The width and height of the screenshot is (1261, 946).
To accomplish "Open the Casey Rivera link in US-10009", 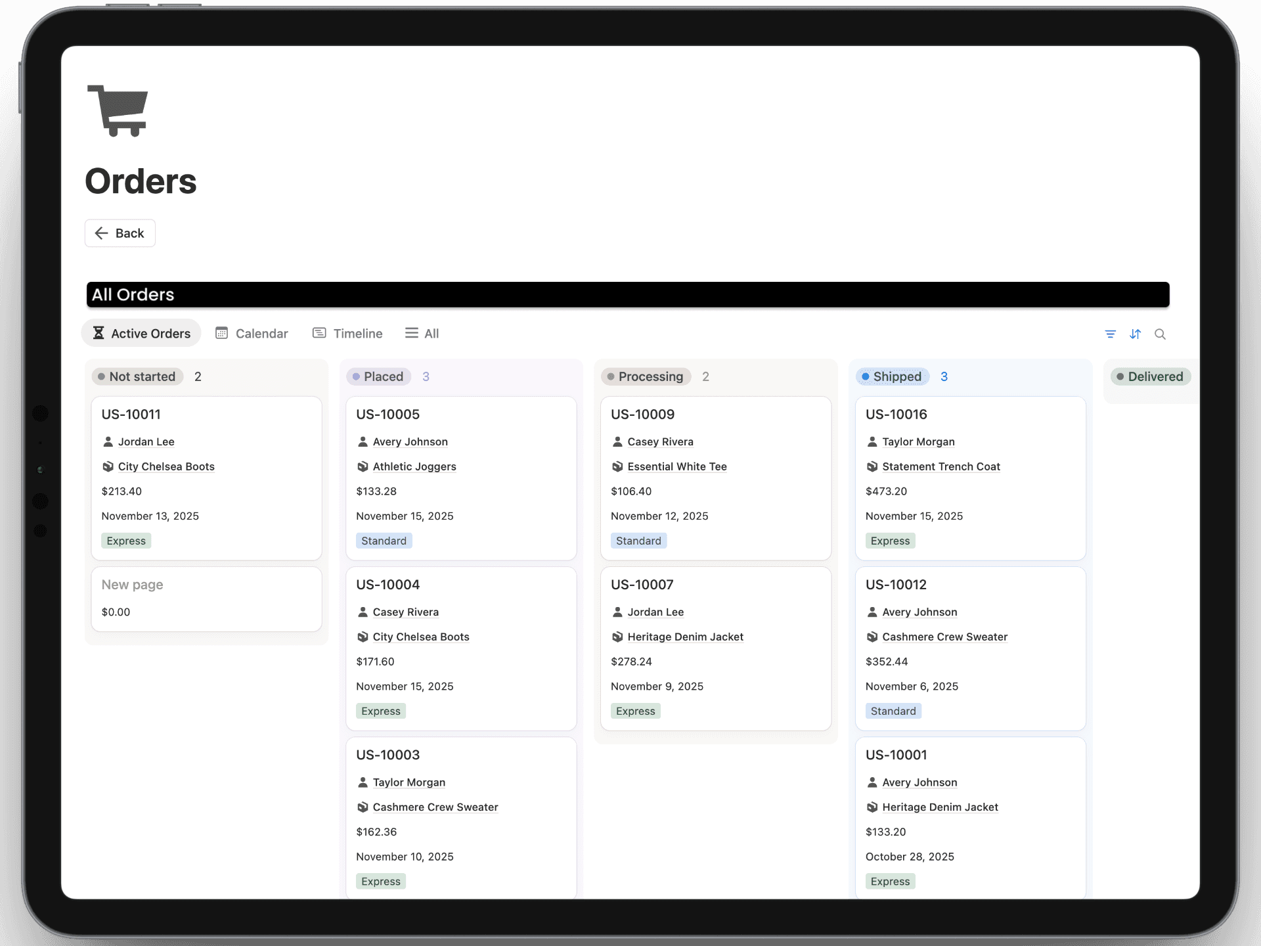I will point(660,441).
